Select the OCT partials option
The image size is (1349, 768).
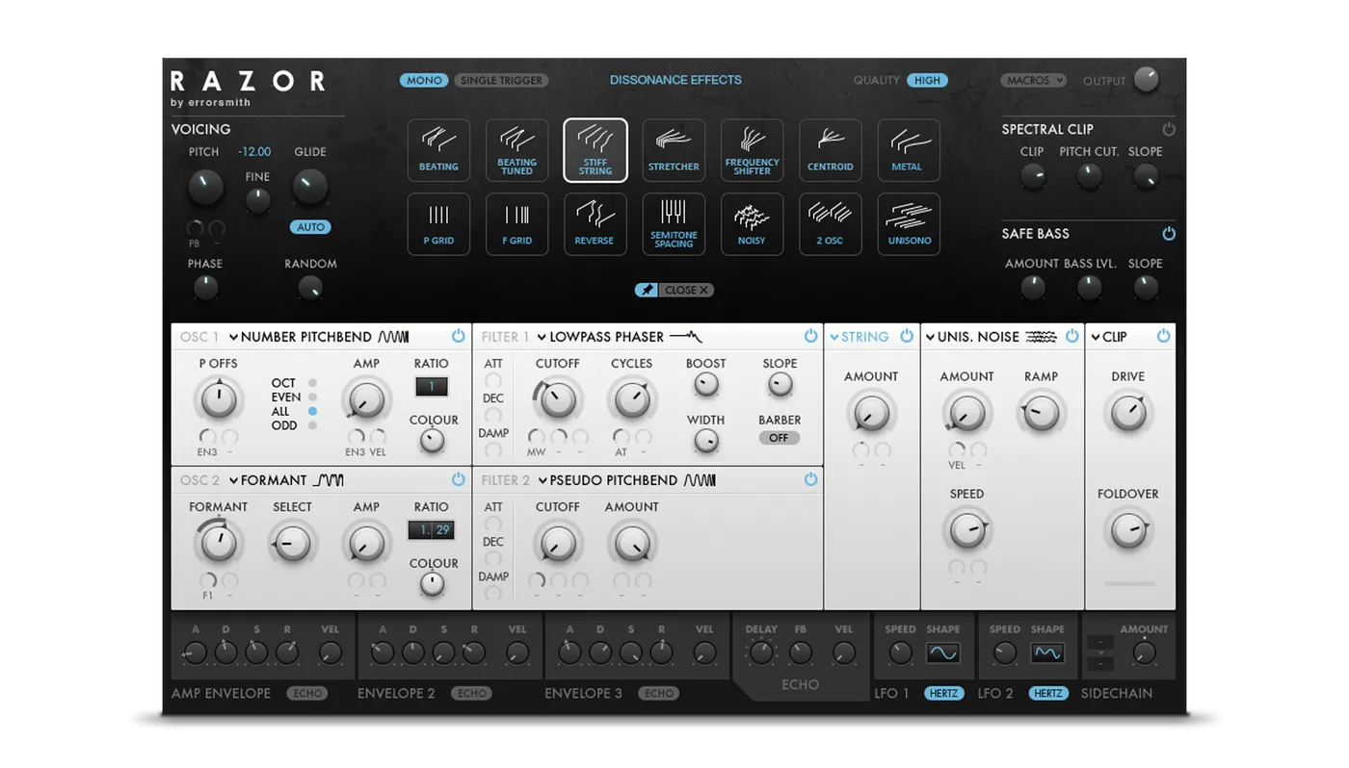(312, 383)
